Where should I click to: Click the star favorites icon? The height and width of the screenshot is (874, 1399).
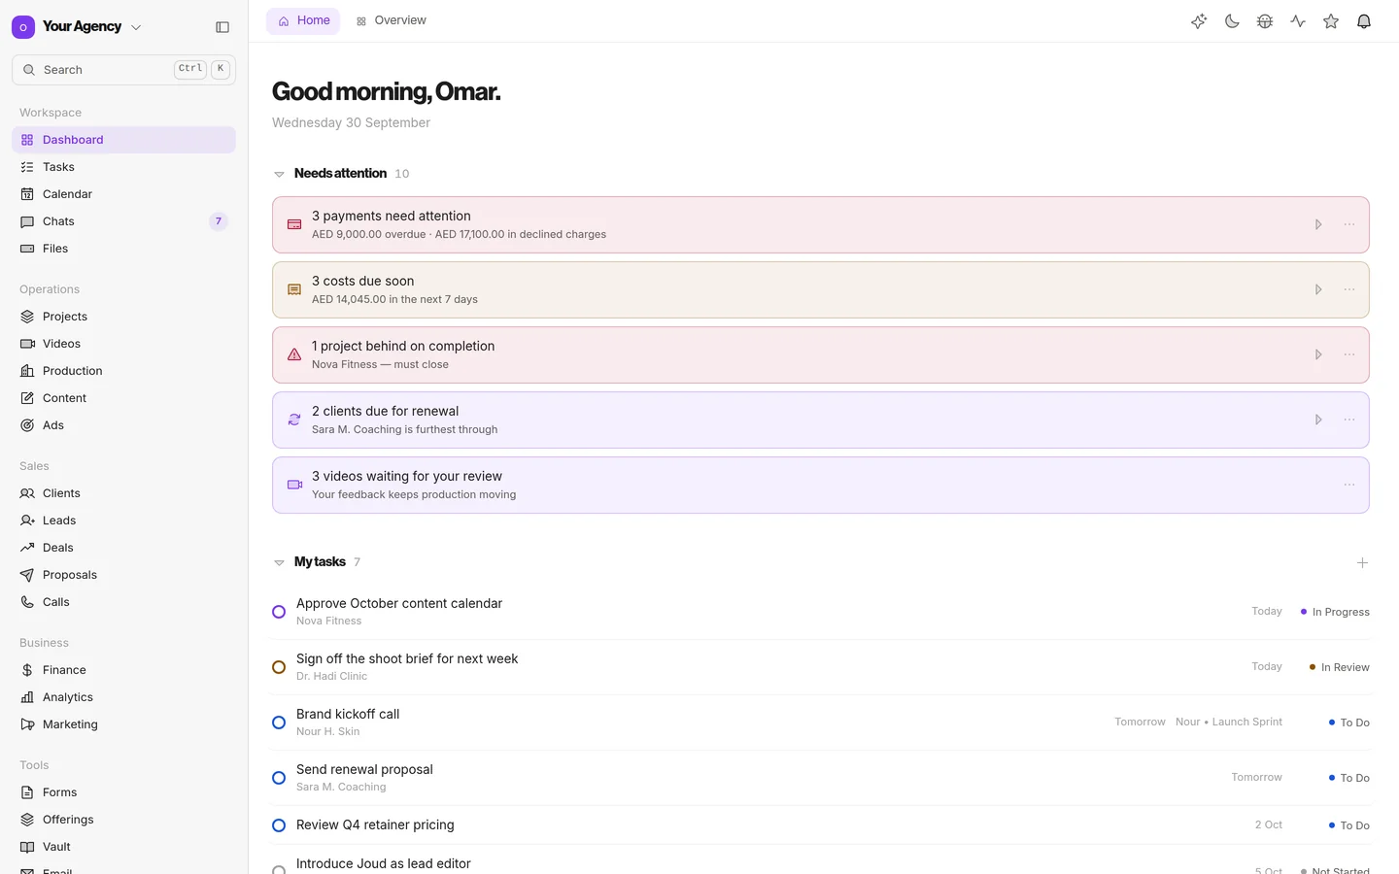[x=1331, y=21]
